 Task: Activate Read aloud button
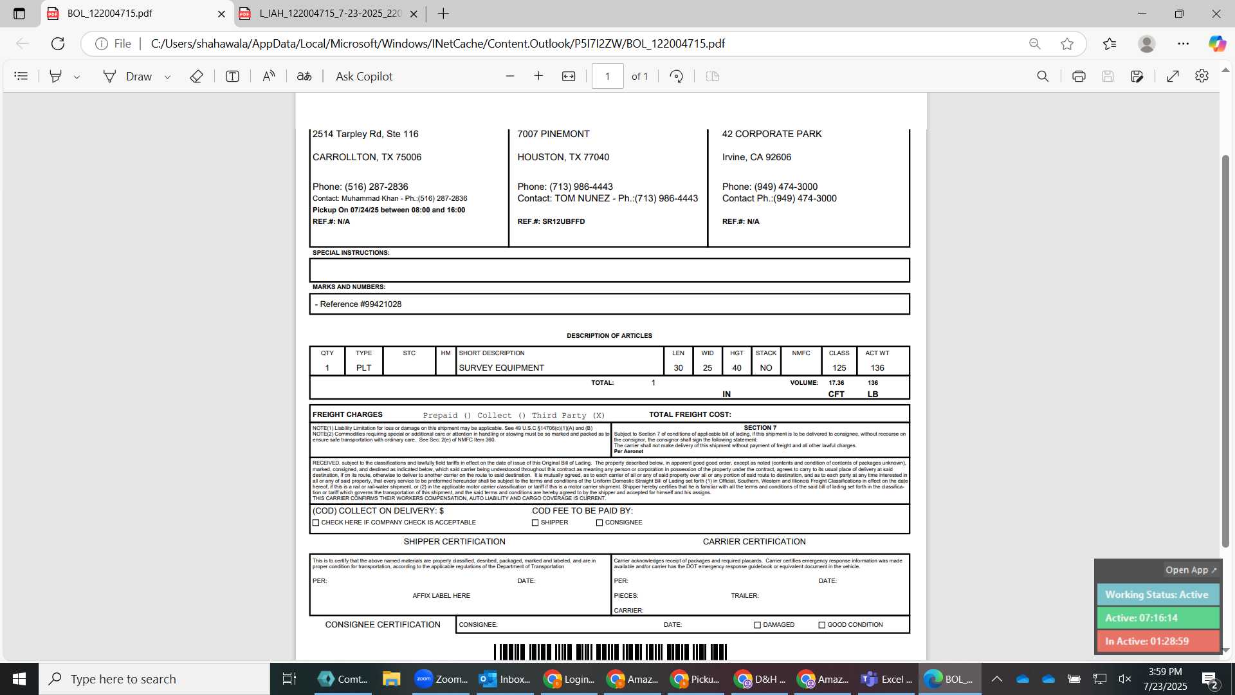tap(269, 76)
